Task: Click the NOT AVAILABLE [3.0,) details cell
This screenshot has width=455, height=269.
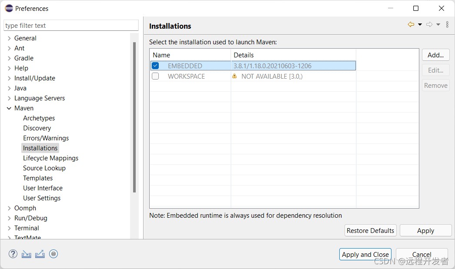Action: (x=272, y=76)
